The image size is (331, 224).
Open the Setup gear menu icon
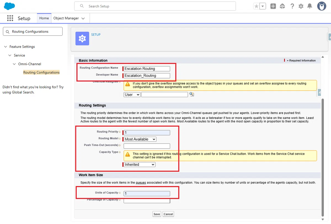(x=301, y=6)
